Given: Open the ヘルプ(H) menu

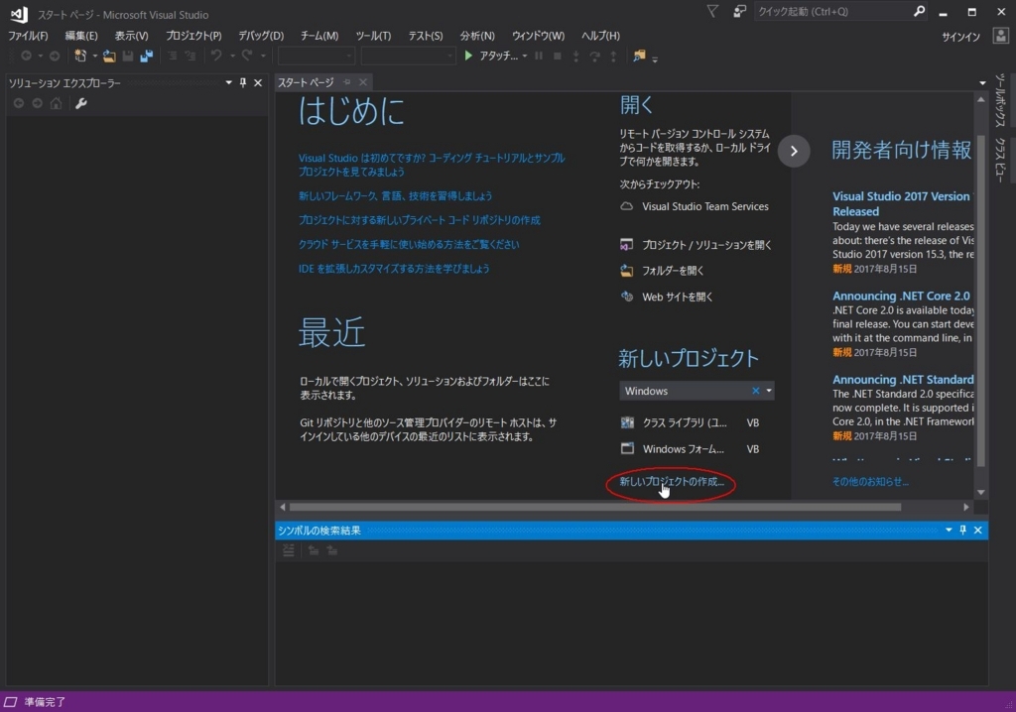Looking at the screenshot, I should (x=600, y=36).
